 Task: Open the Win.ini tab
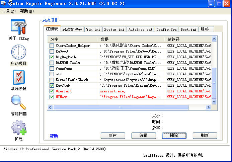coord(93,29)
